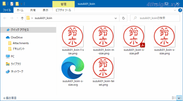Click the suzuki01_koin search box
The width and height of the screenshot is (183, 101).
pos(156,18)
